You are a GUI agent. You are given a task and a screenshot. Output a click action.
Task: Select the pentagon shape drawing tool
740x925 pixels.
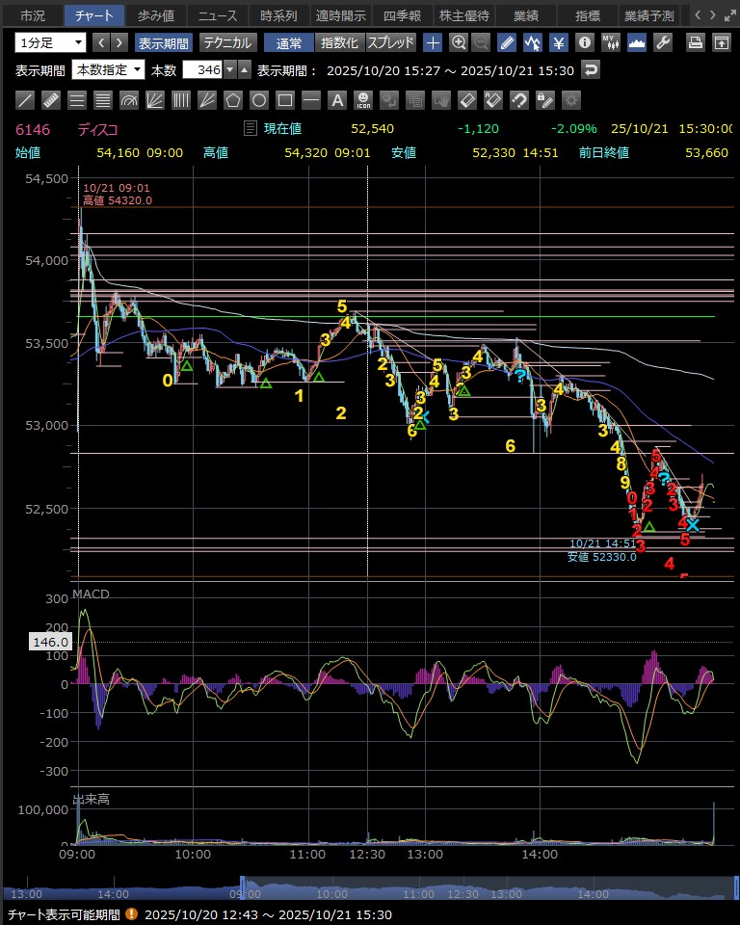pos(232,99)
